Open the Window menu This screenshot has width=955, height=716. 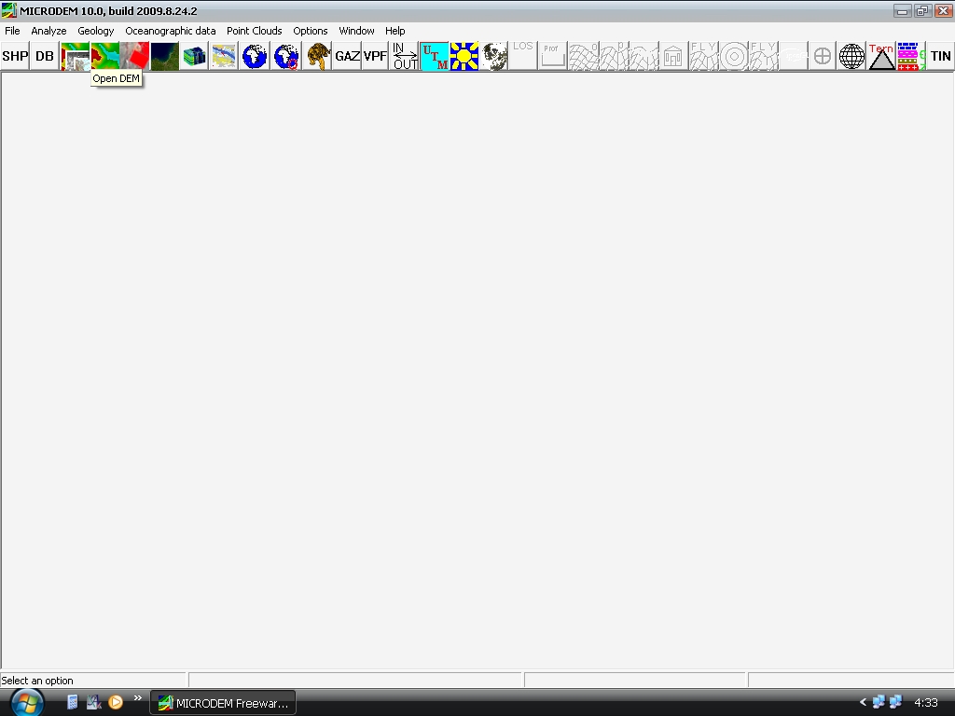tap(356, 31)
